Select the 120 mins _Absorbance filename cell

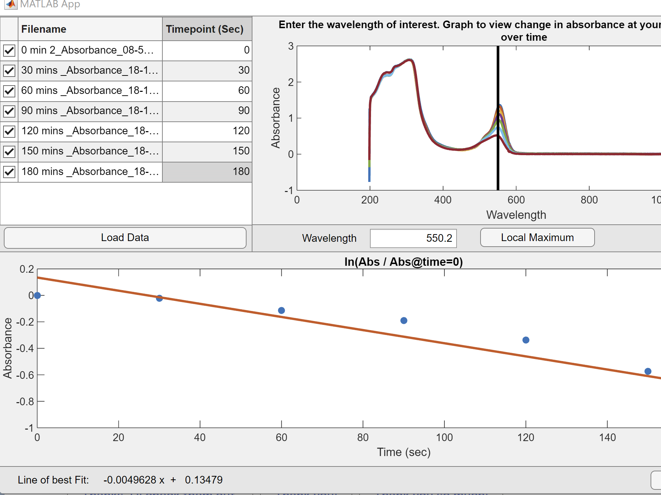tap(90, 131)
